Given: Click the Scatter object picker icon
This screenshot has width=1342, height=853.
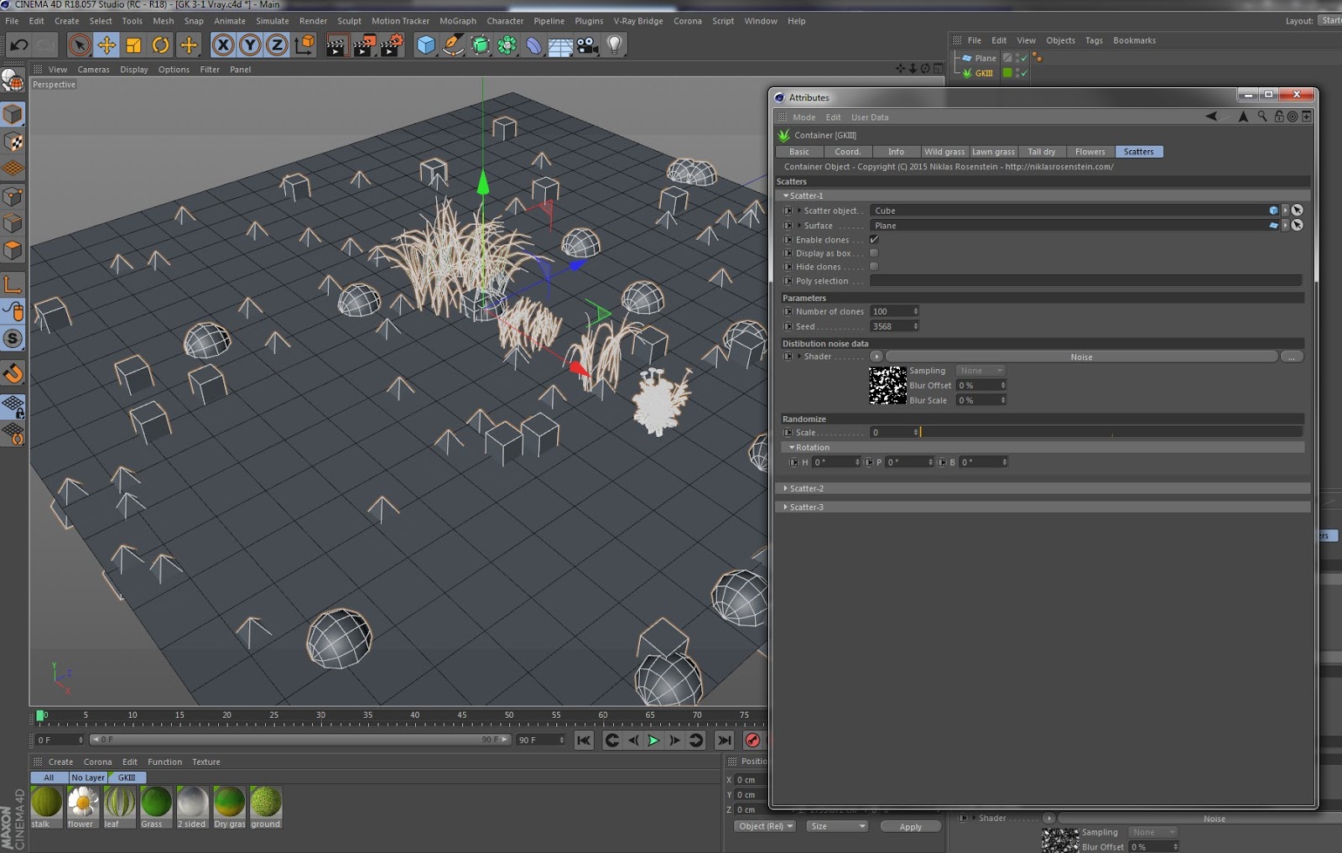Looking at the screenshot, I should pyautogui.click(x=1298, y=211).
